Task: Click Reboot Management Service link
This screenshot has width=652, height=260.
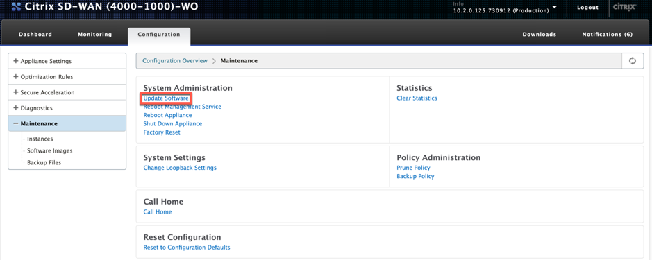Action: click(x=182, y=107)
